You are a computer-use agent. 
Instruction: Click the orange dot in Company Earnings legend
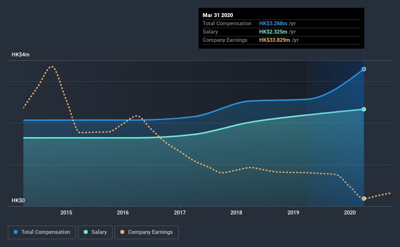pos(122,232)
